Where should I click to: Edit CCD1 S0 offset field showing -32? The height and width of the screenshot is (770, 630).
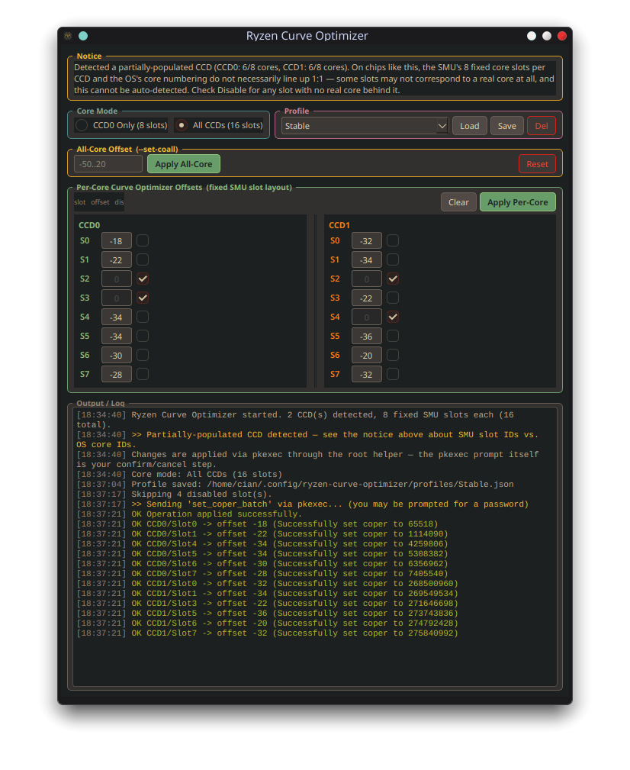(367, 240)
